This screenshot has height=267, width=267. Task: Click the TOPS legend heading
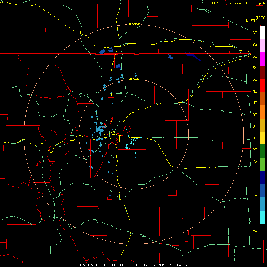coord(261,18)
